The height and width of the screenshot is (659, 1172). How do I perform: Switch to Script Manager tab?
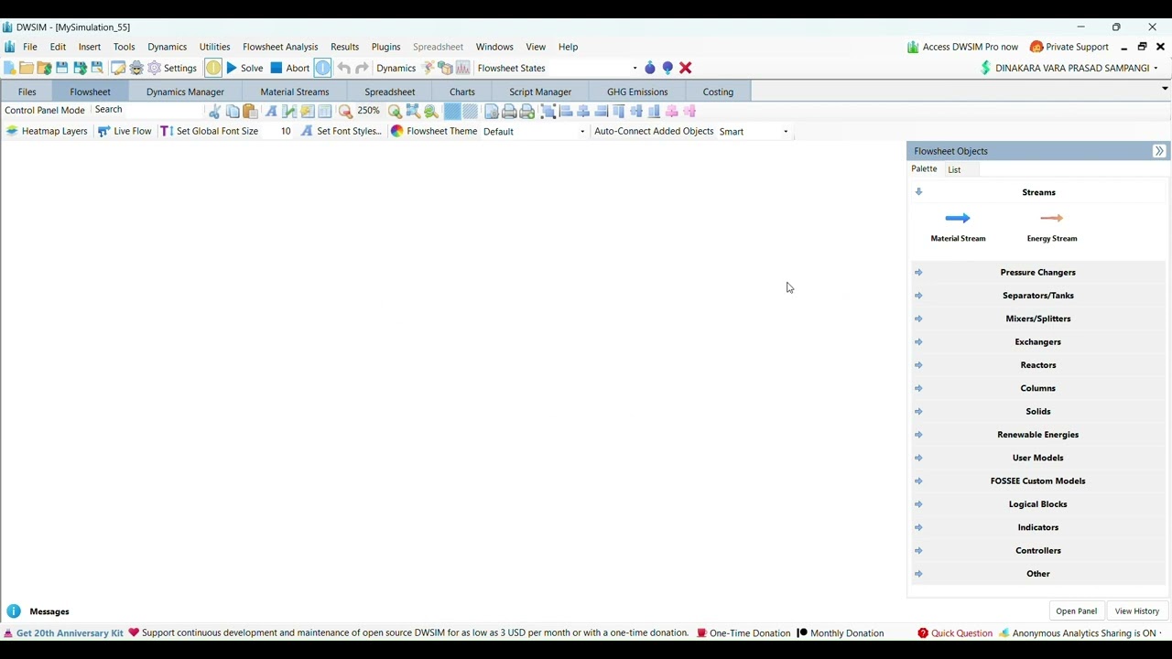click(x=540, y=92)
